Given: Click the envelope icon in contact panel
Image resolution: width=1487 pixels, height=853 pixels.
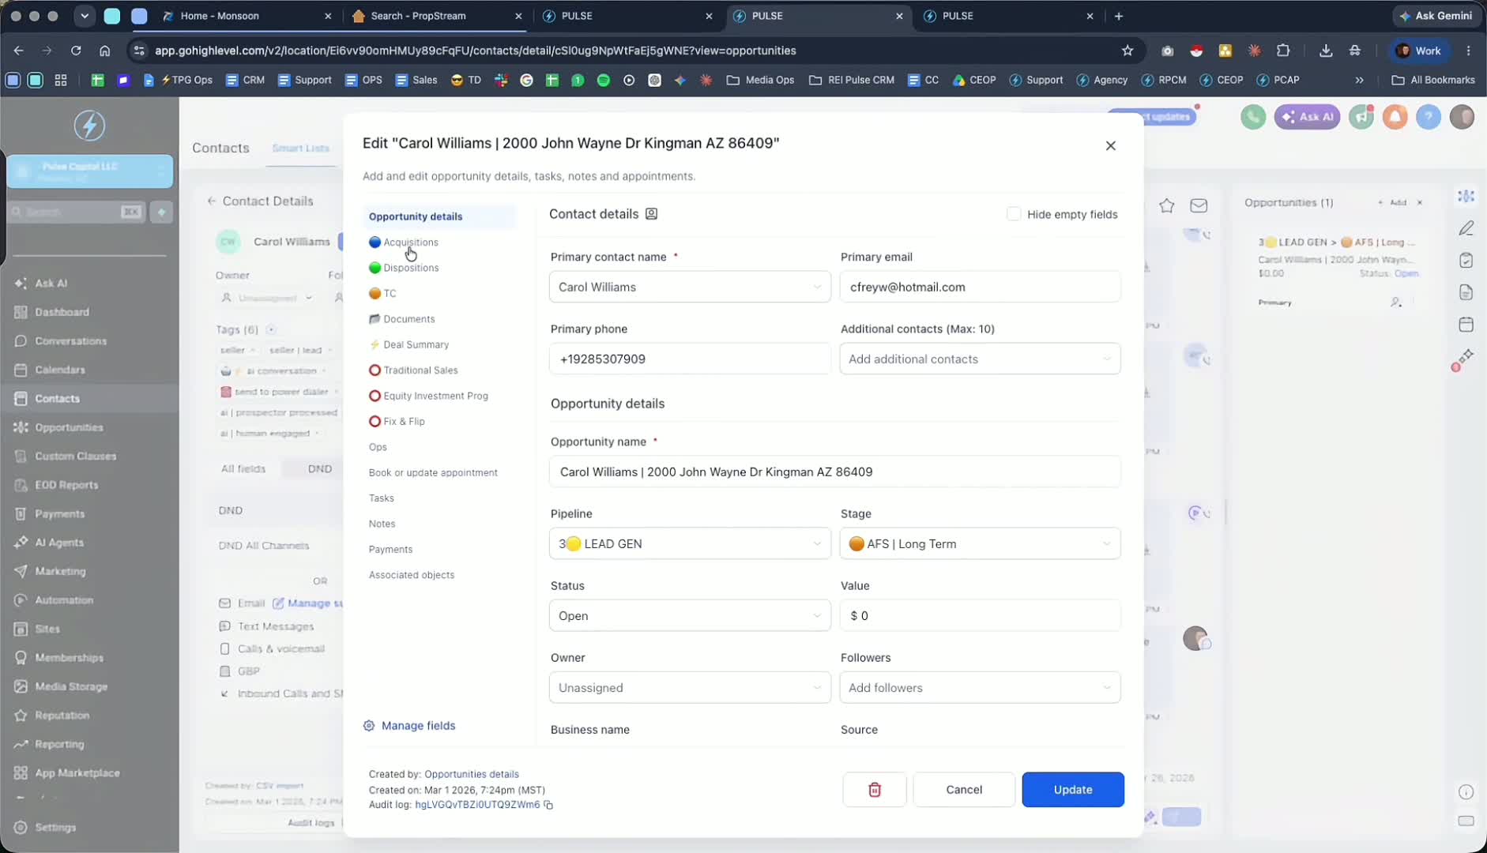Looking at the screenshot, I should (x=1199, y=205).
